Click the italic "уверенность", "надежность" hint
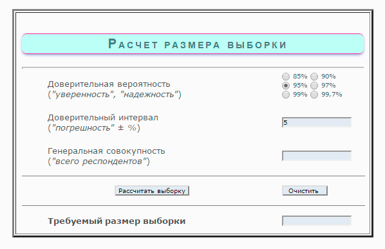Image resolution: width=385 pixels, height=249 pixels. 115,95
